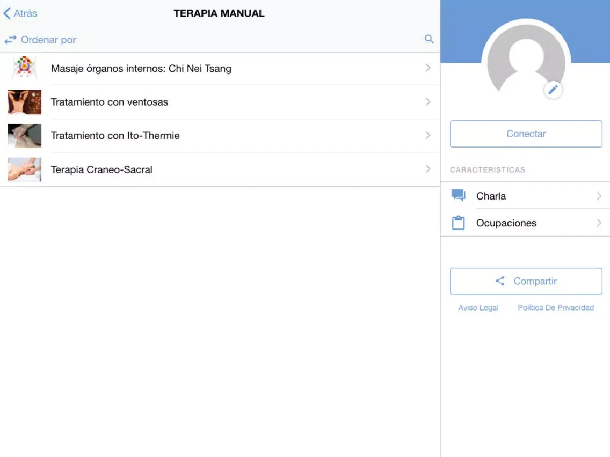Click the Conectar button
The width and height of the screenshot is (610, 457).
(x=526, y=134)
